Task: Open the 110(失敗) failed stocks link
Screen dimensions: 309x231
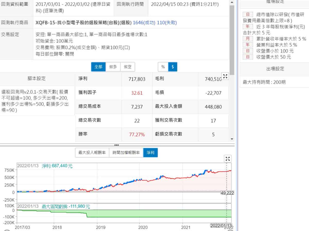Action: click(x=167, y=23)
